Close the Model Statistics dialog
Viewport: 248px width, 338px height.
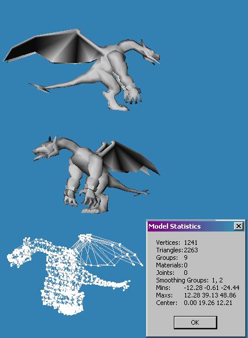click(x=239, y=226)
